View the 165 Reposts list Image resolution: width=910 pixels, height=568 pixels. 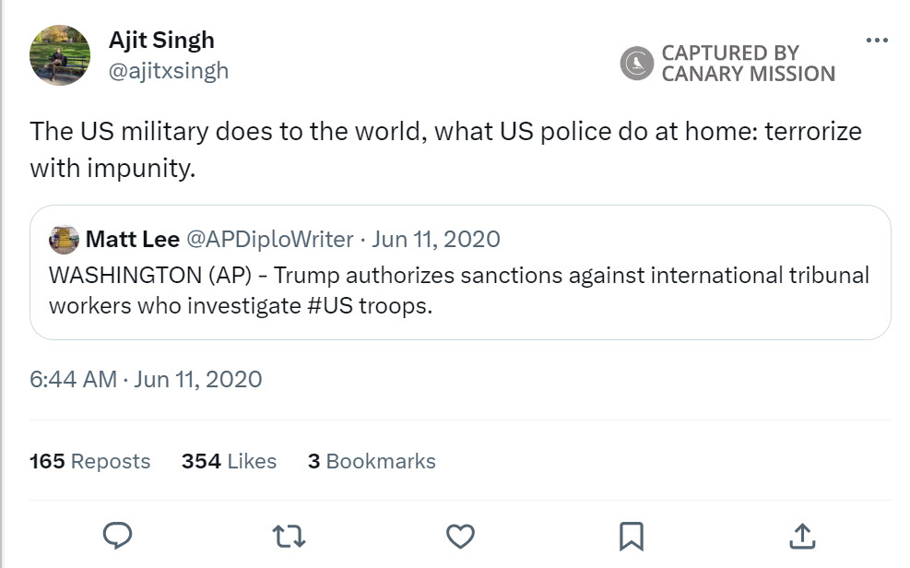[x=89, y=461]
